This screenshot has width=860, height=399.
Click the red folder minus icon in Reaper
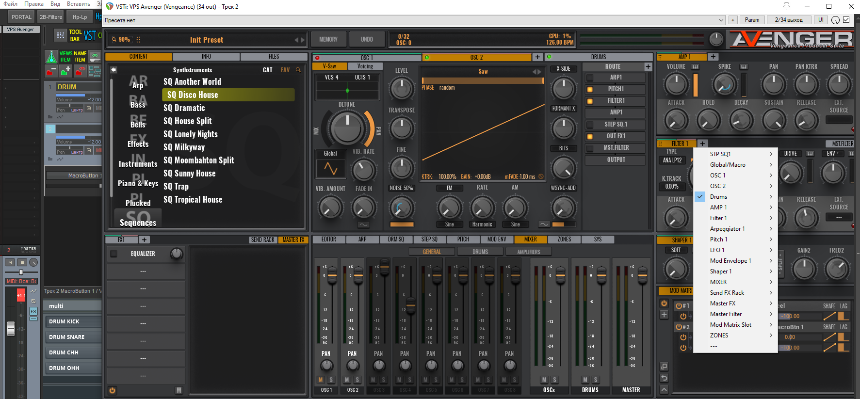point(50,72)
